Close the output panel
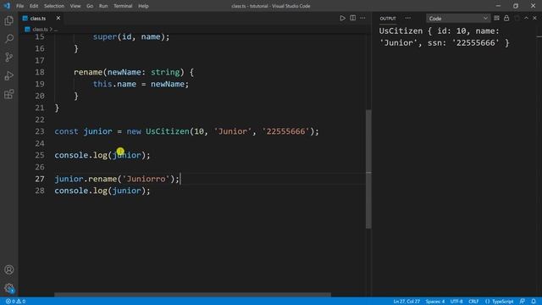542x305 pixels. click(534, 18)
